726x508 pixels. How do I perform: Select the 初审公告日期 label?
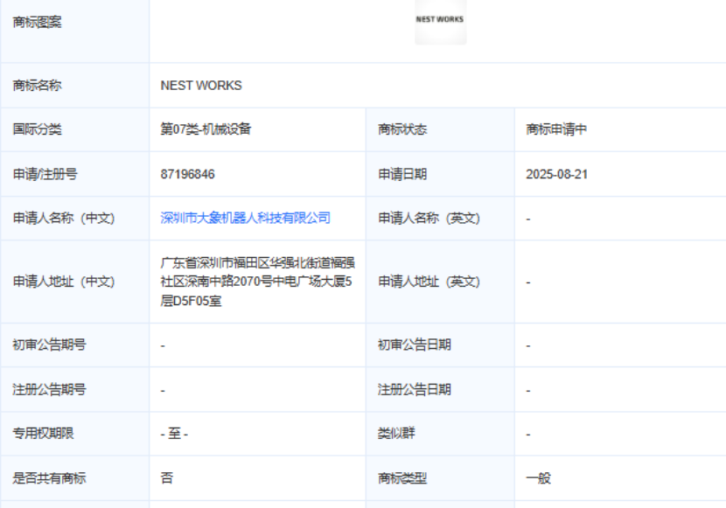(x=415, y=344)
